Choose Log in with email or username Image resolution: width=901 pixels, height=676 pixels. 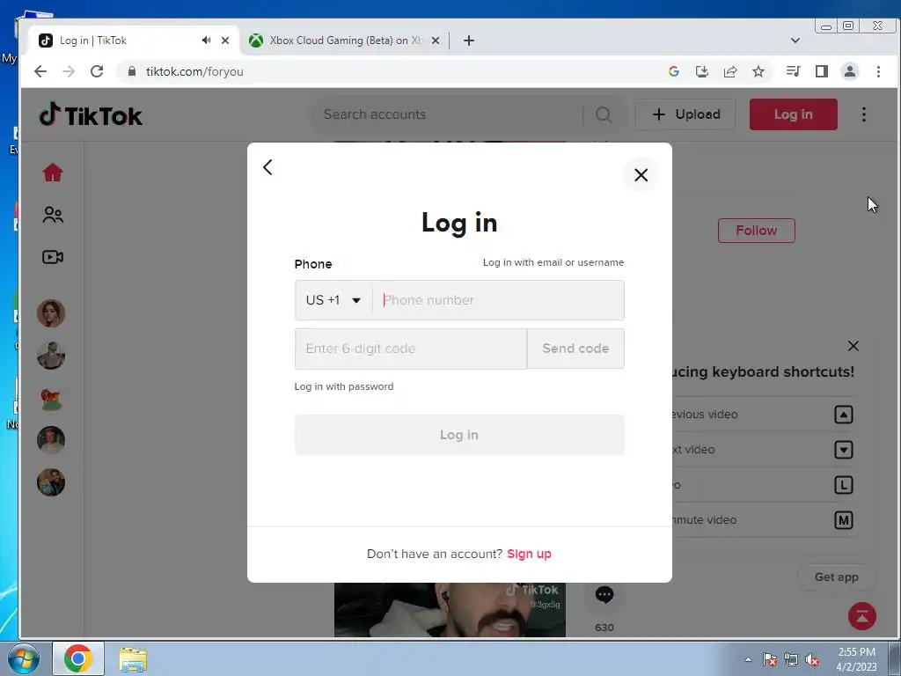(553, 262)
